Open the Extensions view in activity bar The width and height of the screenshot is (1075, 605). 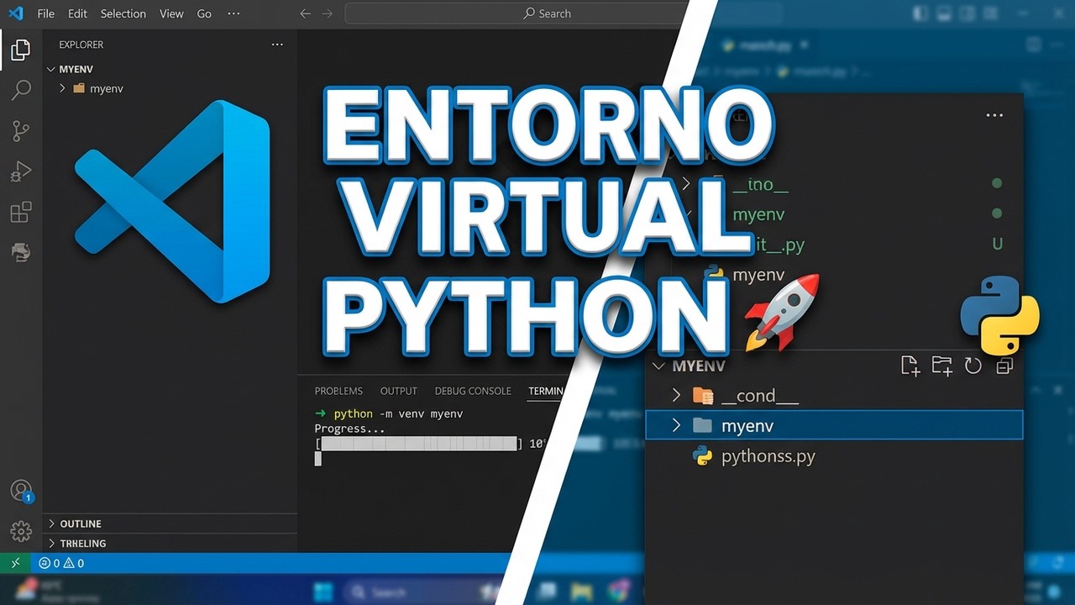click(21, 212)
